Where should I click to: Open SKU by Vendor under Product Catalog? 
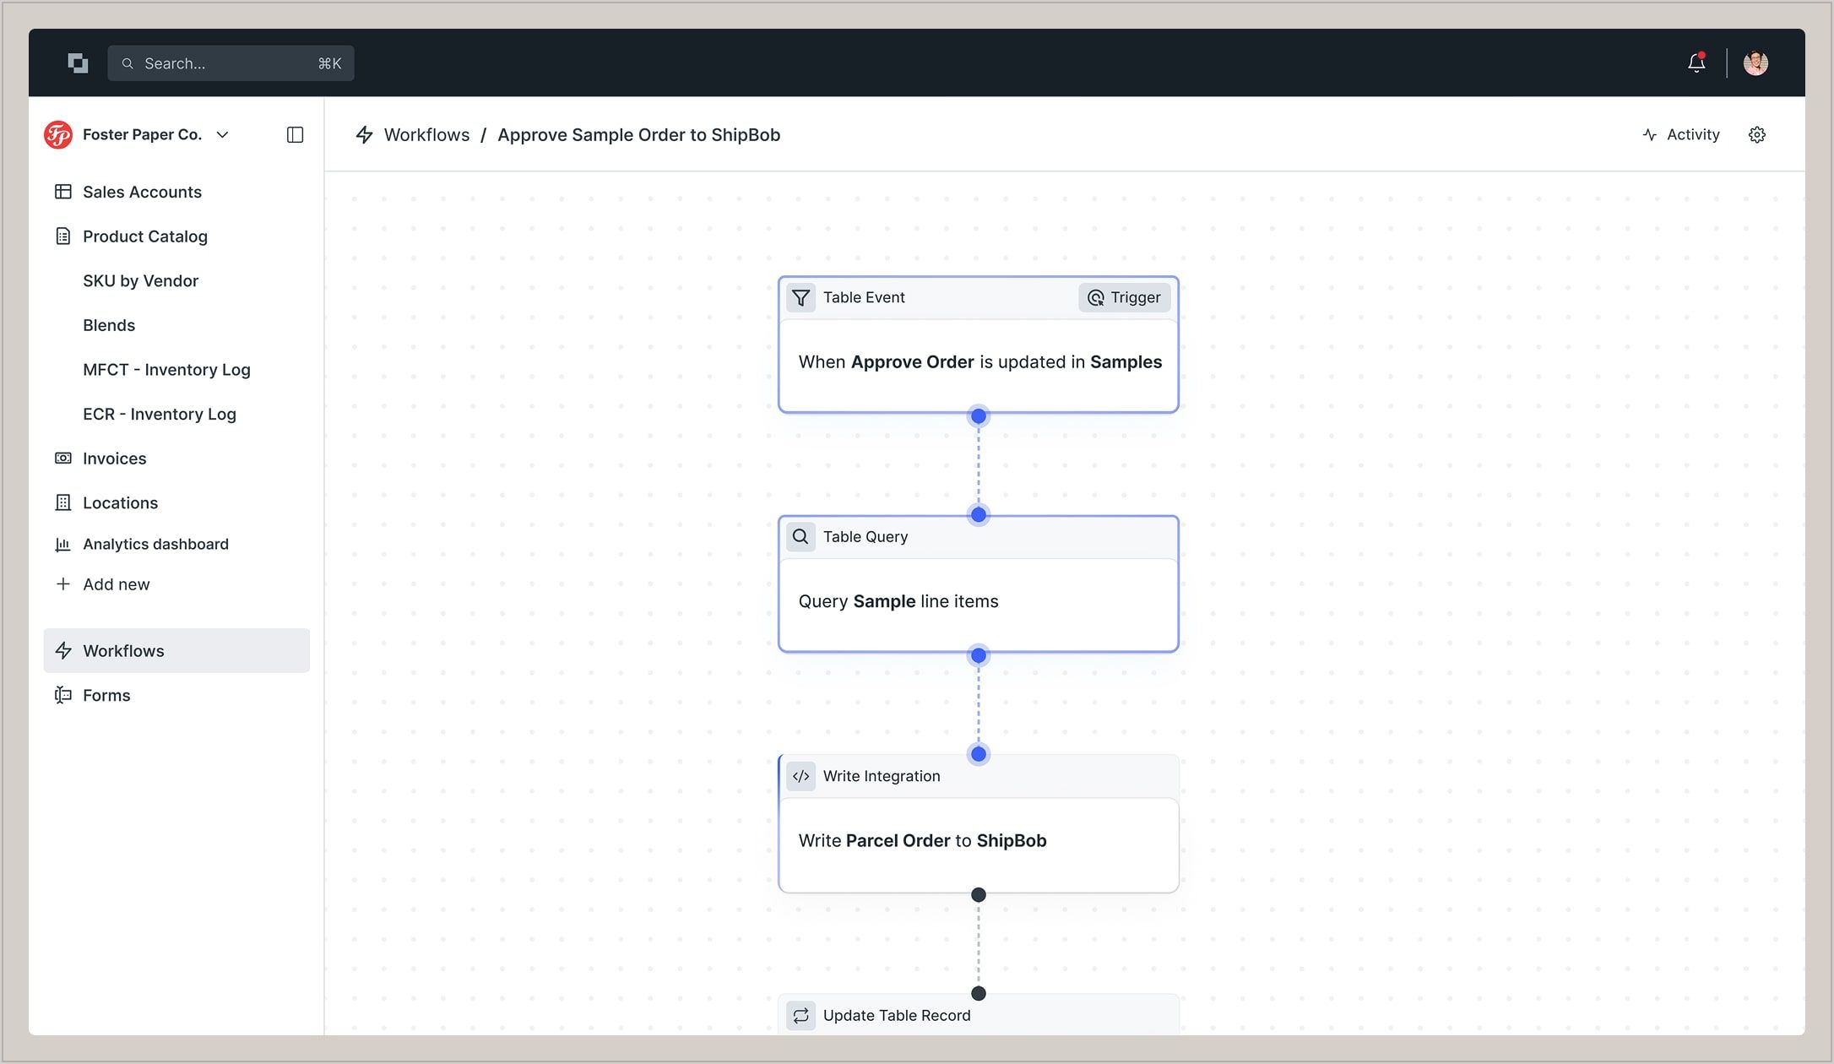(140, 280)
